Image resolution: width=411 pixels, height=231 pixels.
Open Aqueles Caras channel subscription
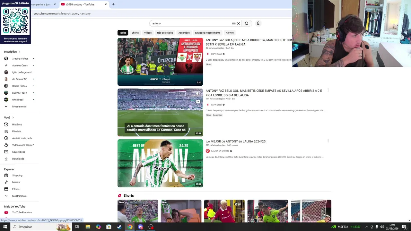(19, 65)
